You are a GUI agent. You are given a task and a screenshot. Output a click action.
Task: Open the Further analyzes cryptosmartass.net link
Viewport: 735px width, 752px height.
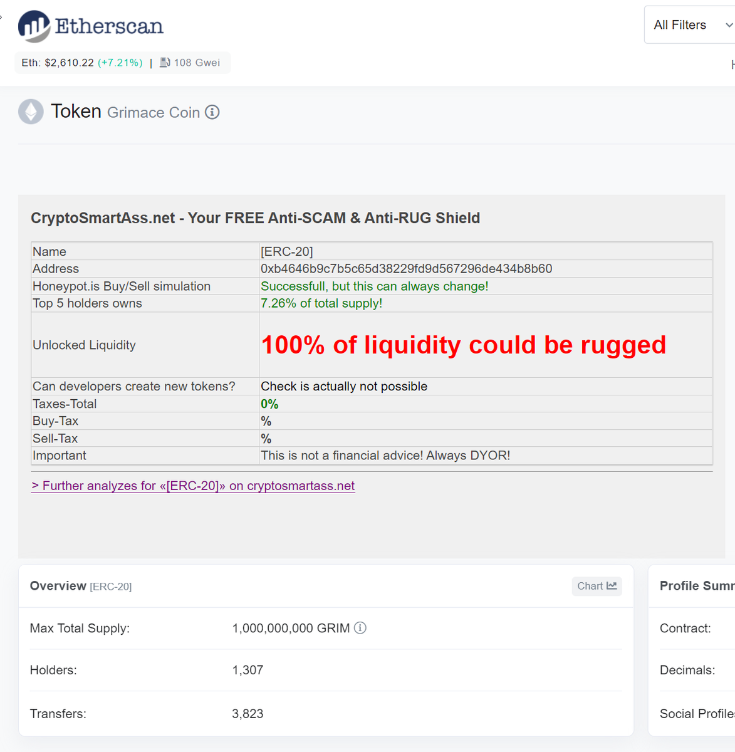(x=193, y=486)
